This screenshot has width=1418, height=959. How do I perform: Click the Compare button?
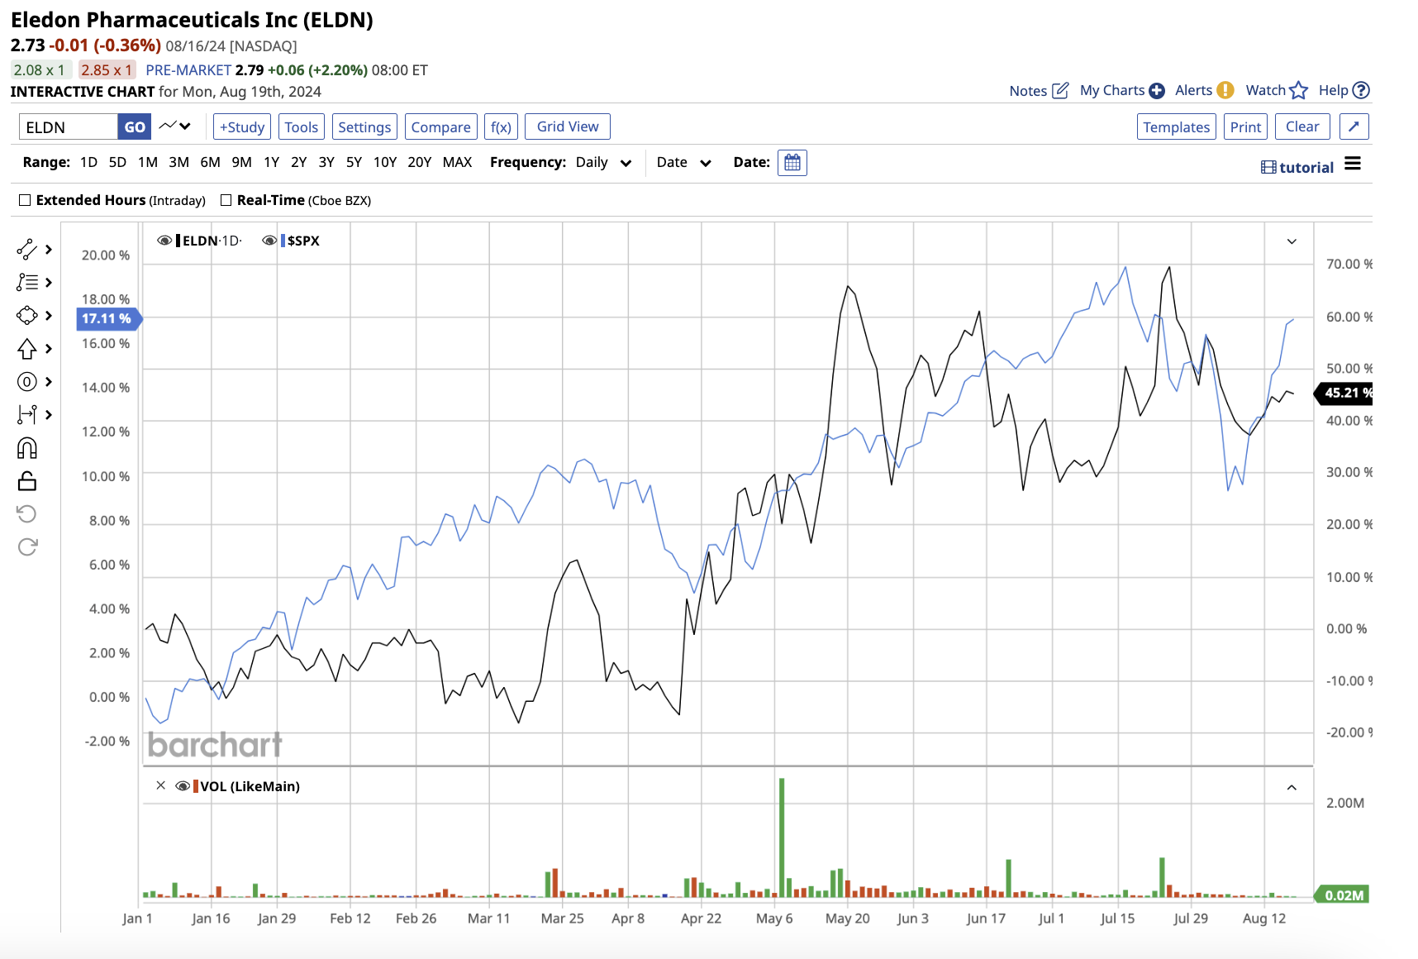pyautogui.click(x=441, y=126)
